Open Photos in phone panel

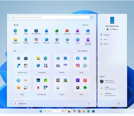[104, 44]
